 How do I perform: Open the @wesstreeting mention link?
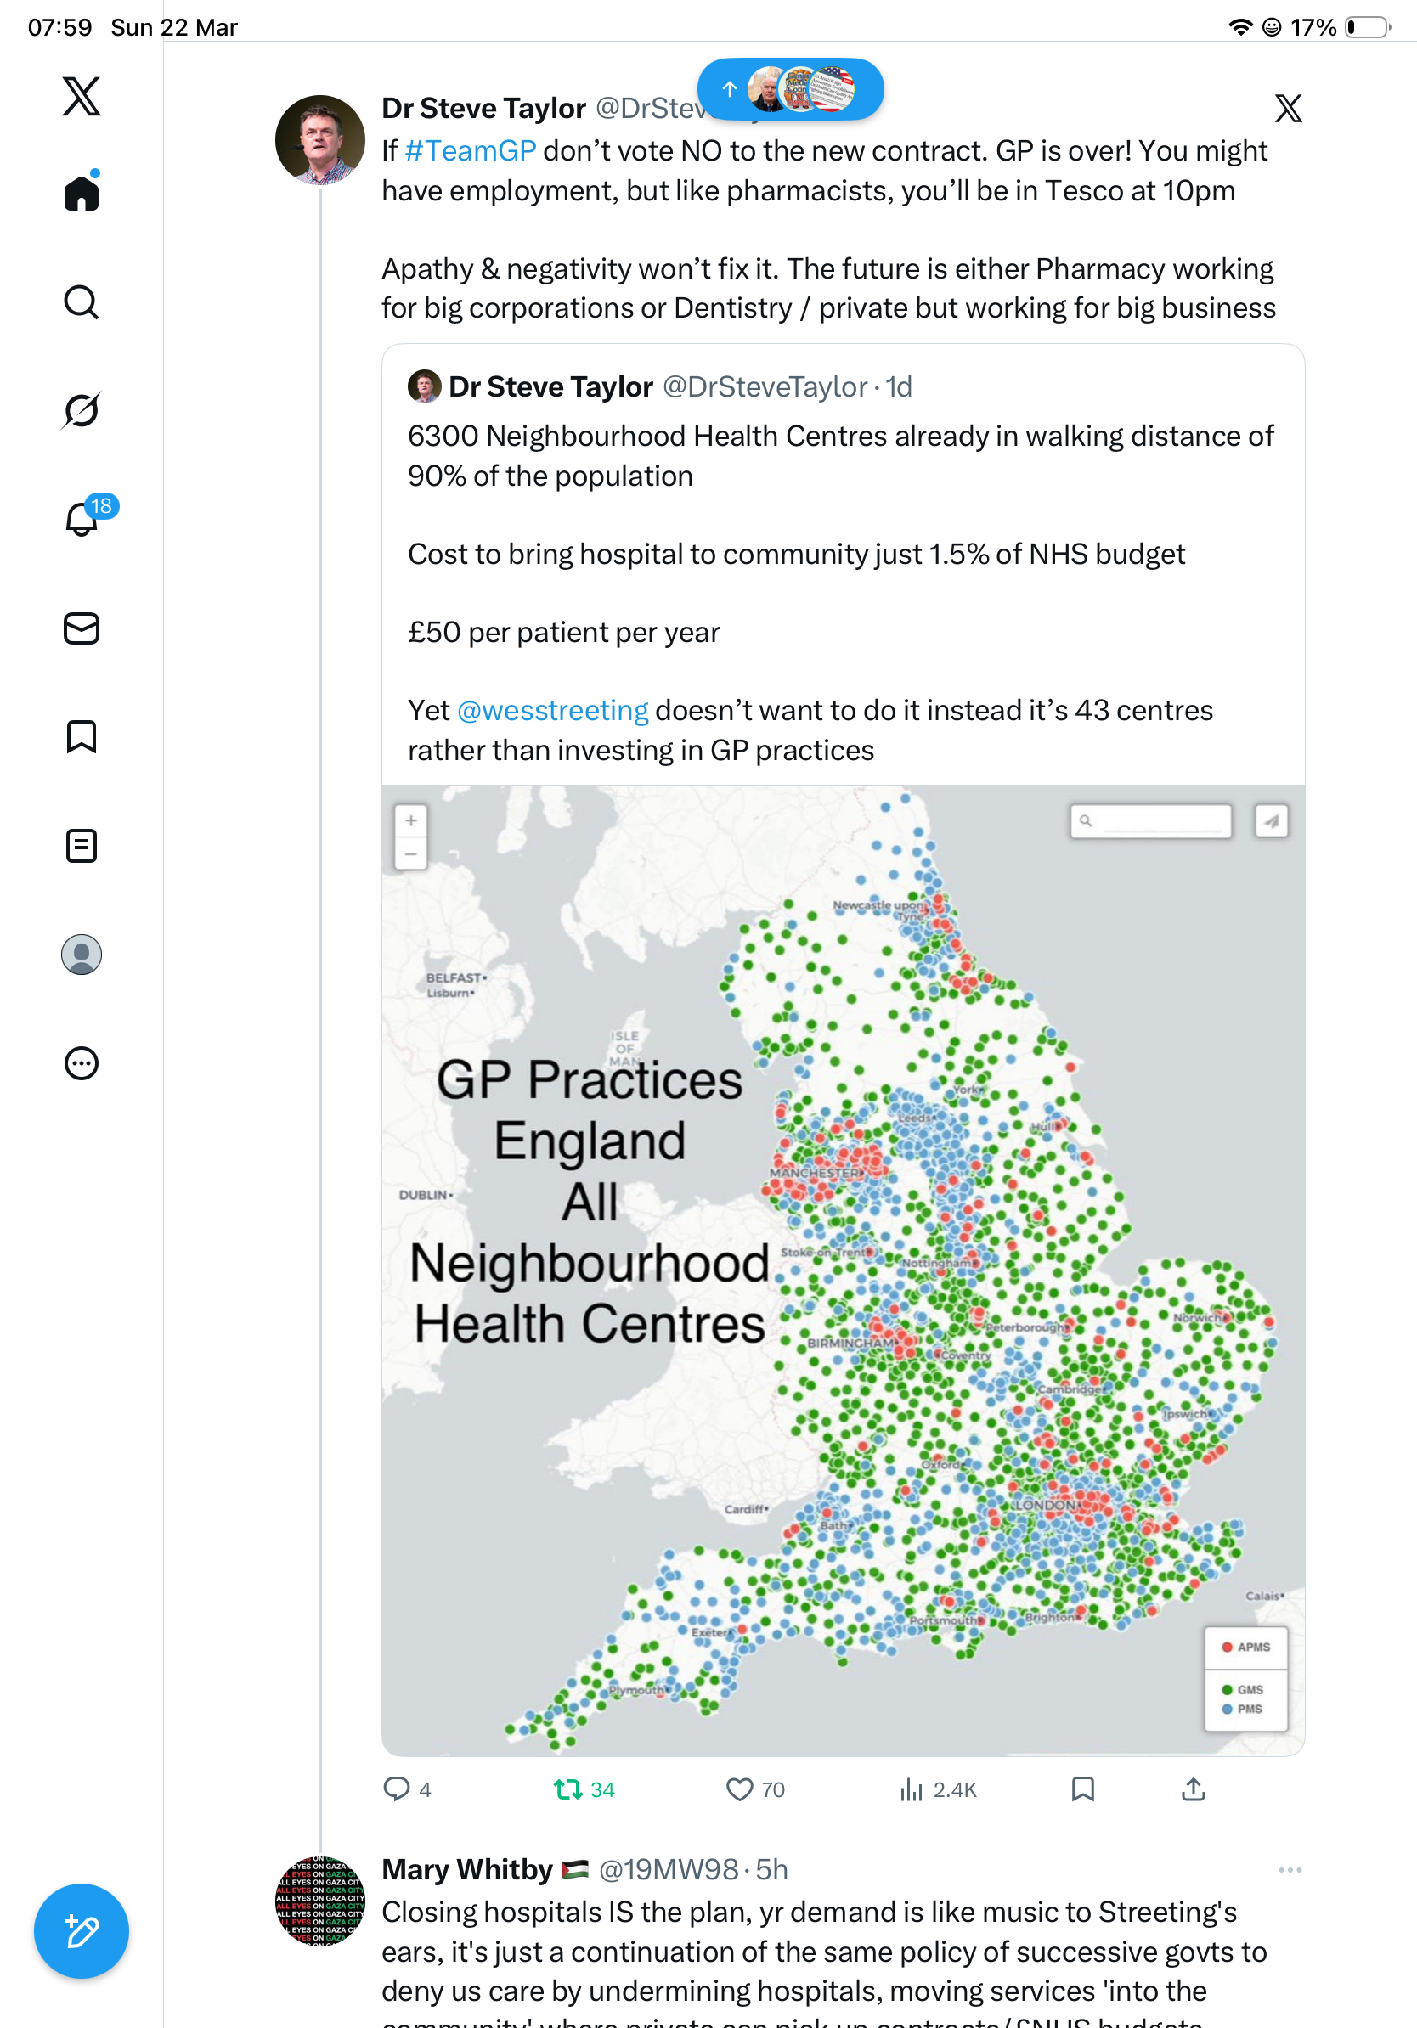pyautogui.click(x=552, y=710)
